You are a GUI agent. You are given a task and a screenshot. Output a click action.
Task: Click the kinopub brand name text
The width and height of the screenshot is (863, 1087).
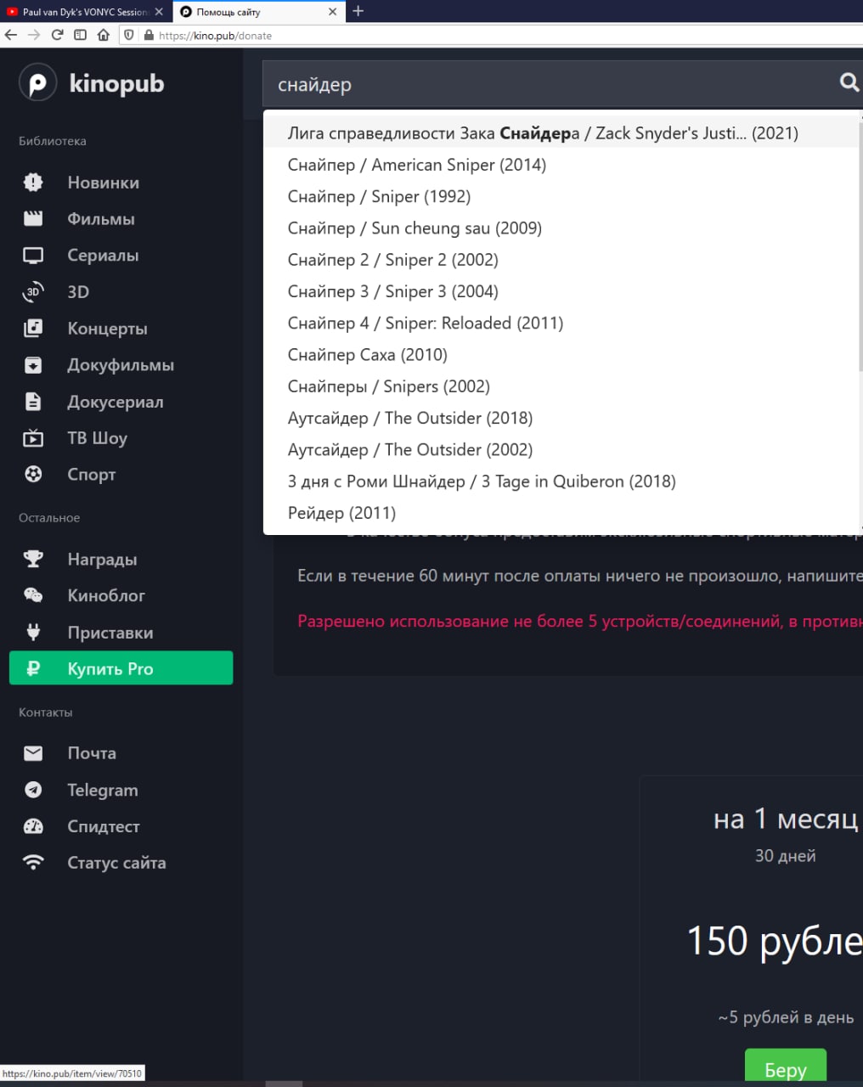tap(116, 84)
